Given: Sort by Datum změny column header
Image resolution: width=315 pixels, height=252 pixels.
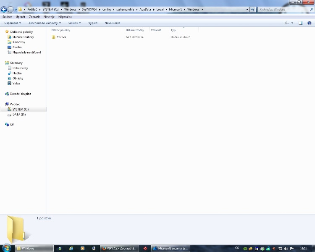Looking at the screenshot, I should point(134,30).
